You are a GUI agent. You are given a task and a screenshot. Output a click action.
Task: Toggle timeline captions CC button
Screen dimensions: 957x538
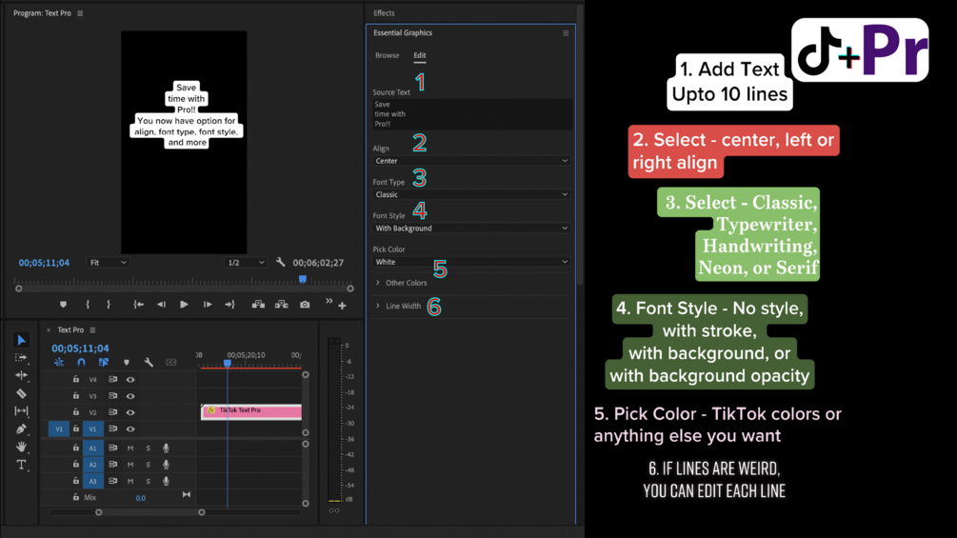tap(170, 363)
